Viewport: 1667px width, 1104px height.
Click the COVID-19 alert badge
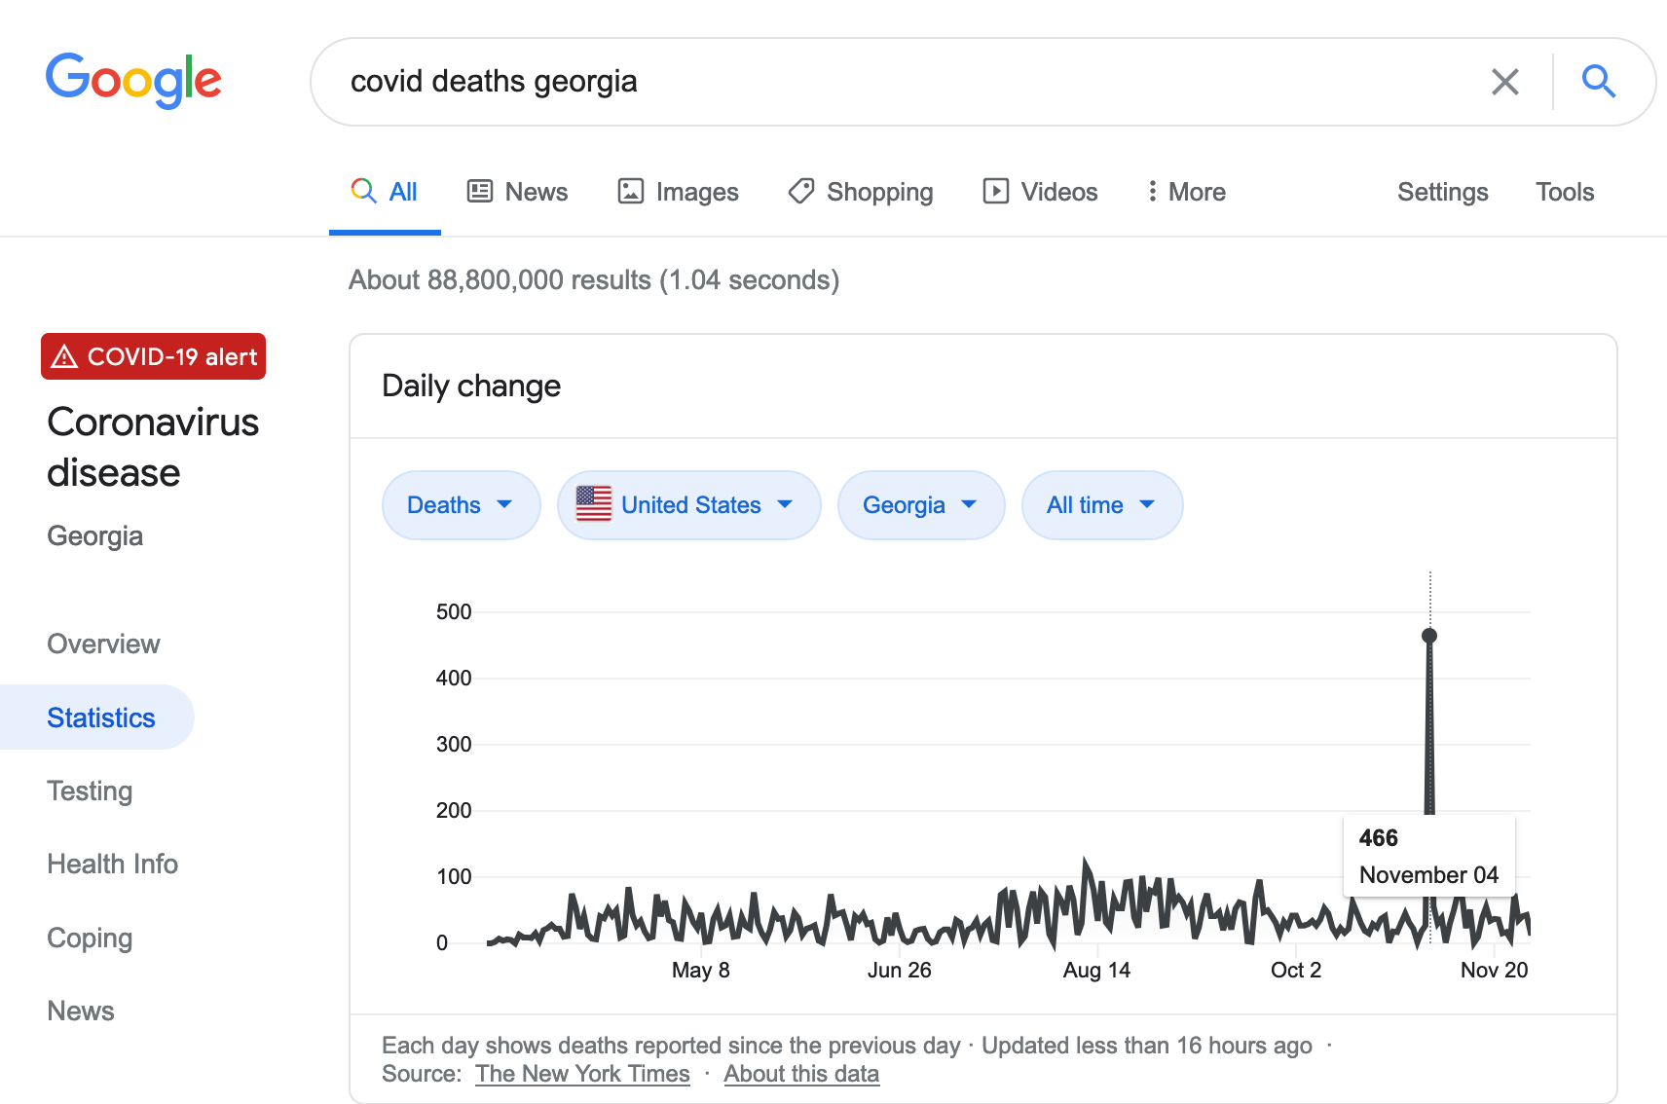click(153, 356)
